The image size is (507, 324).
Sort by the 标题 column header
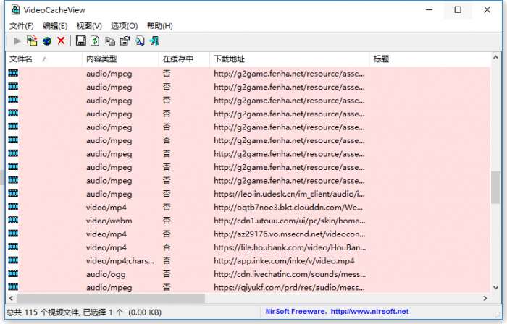tap(430, 59)
